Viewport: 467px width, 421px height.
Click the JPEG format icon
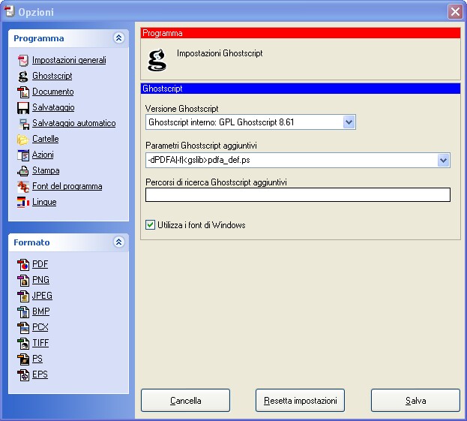click(23, 296)
